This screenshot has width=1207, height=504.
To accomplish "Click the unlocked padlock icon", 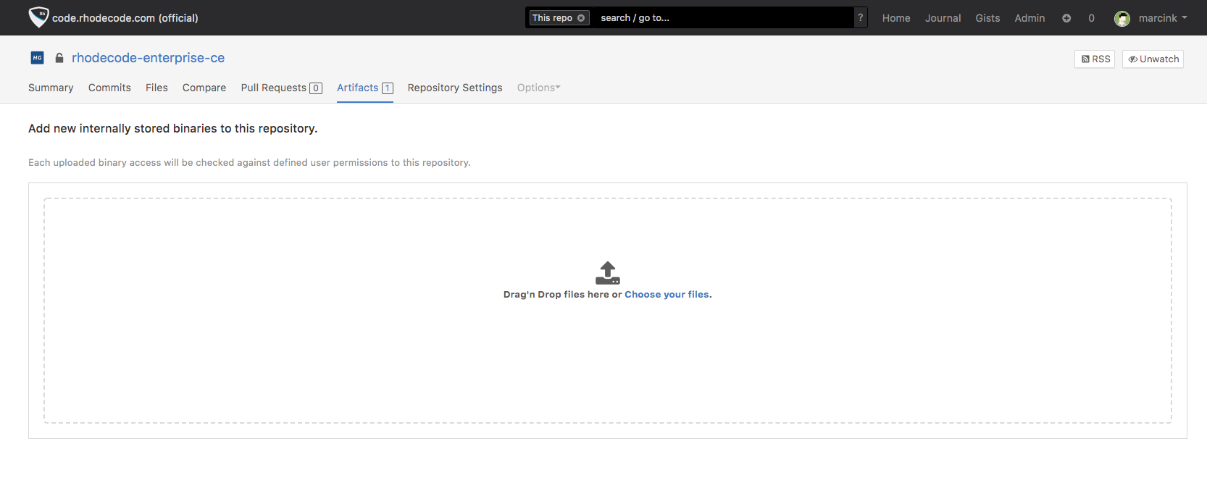I will (x=59, y=58).
